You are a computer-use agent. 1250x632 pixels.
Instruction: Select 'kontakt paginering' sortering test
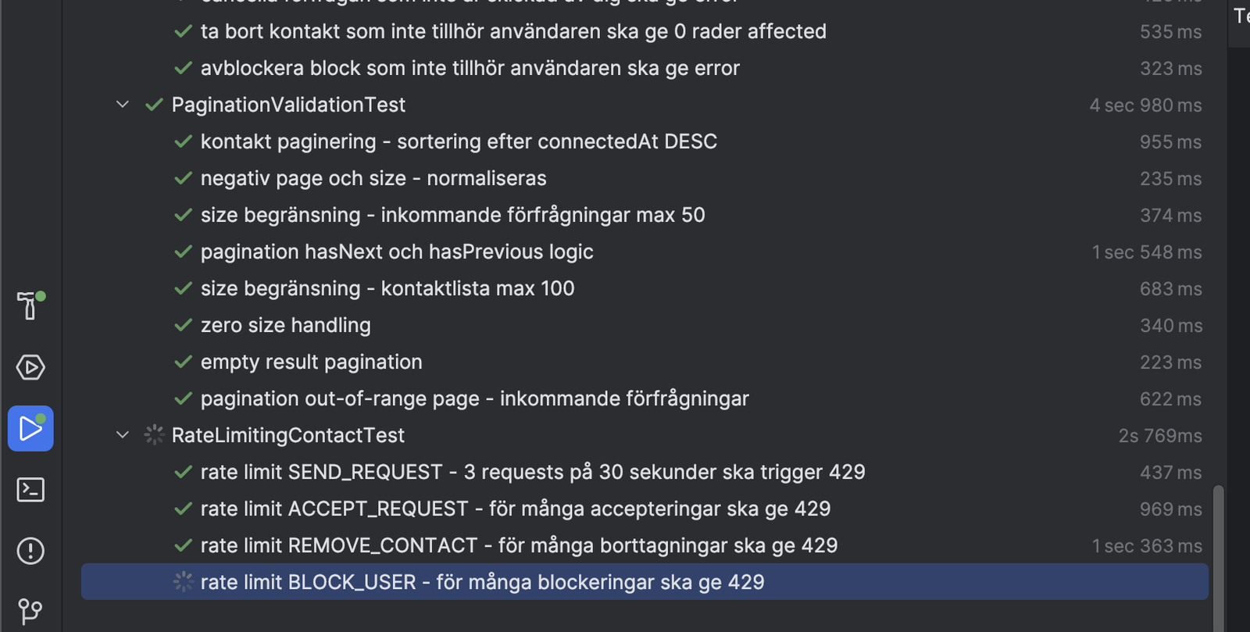tap(645, 141)
